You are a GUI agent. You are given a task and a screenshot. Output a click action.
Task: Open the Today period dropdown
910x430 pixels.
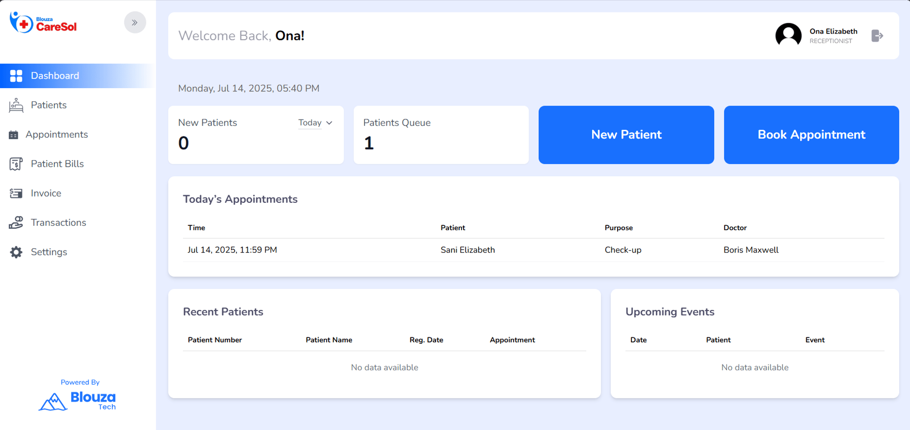(x=315, y=123)
